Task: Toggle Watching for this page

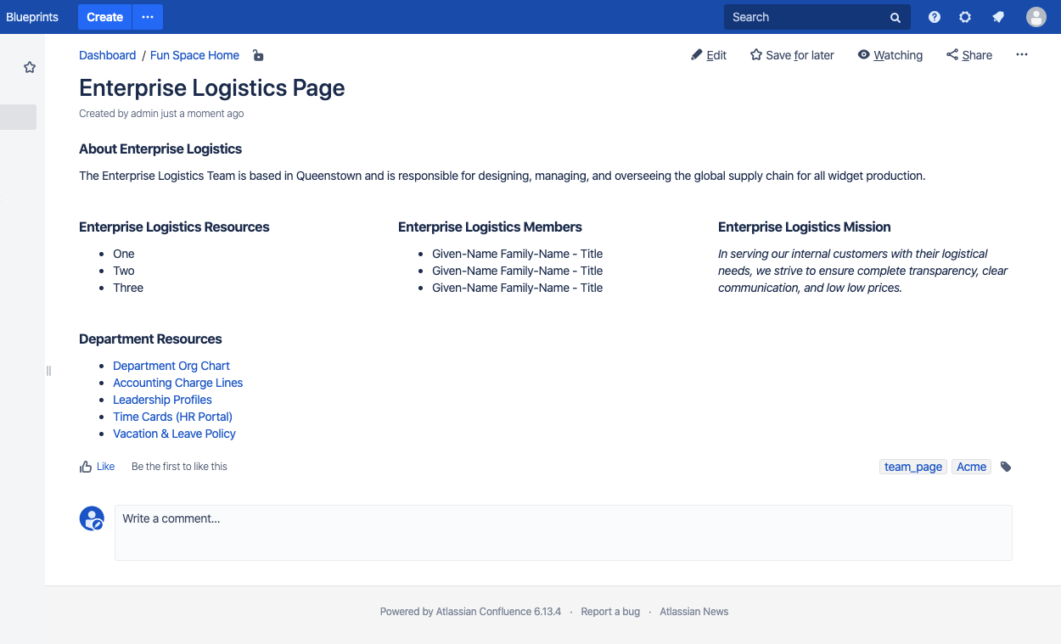Action: 890,55
